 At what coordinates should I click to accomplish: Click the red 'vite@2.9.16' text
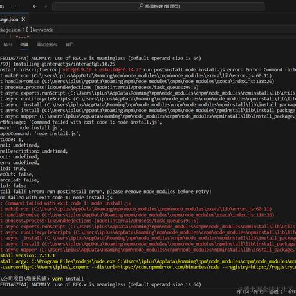click(77, 69)
